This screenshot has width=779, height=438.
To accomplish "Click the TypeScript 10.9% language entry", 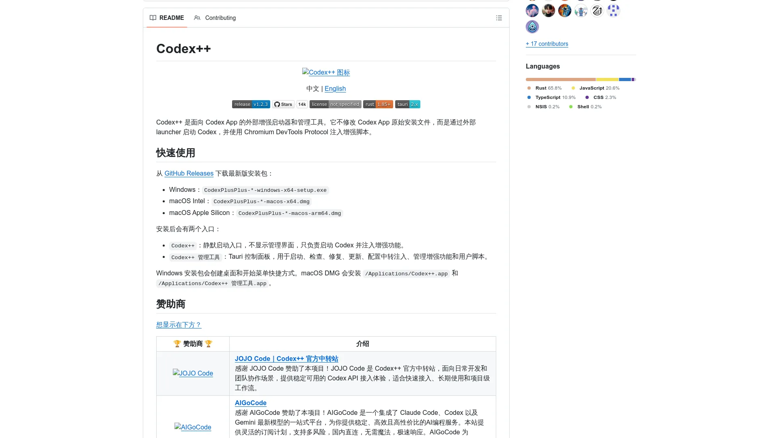I will [x=551, y=97].
